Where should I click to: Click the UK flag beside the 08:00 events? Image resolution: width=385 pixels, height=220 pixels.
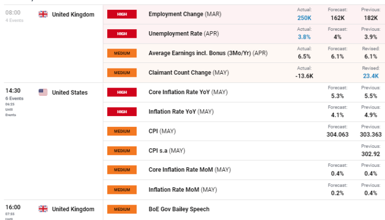(x=43, y=14)
